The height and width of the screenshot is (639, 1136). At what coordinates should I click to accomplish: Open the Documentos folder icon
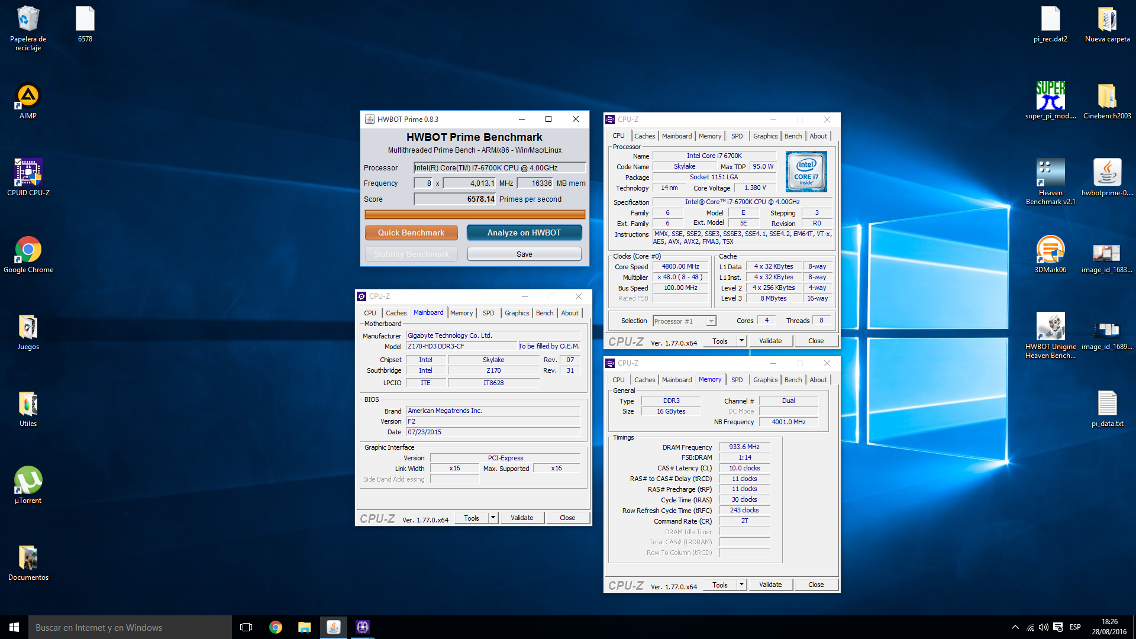[28, 563]
